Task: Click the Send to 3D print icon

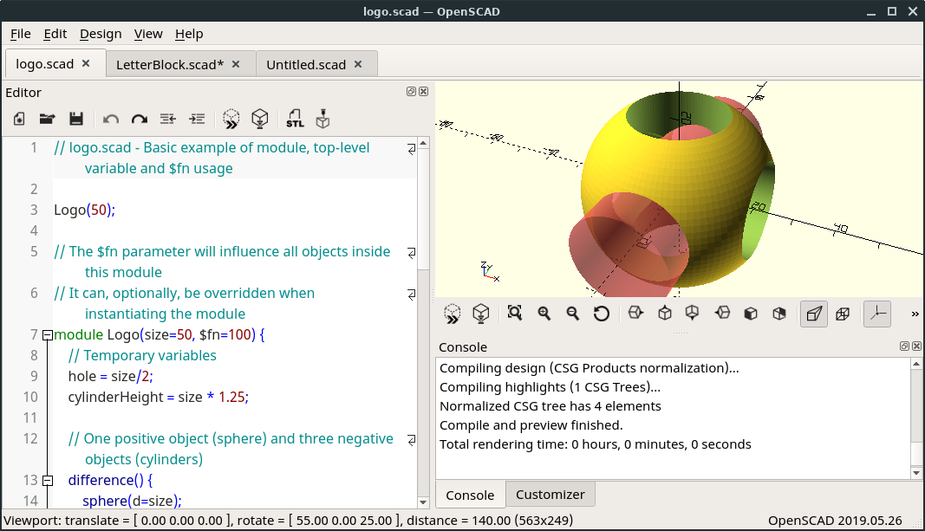Action: (322, 119)
